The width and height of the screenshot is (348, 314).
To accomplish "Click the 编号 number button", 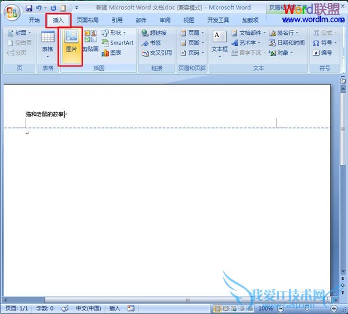I will click(322, 53).
